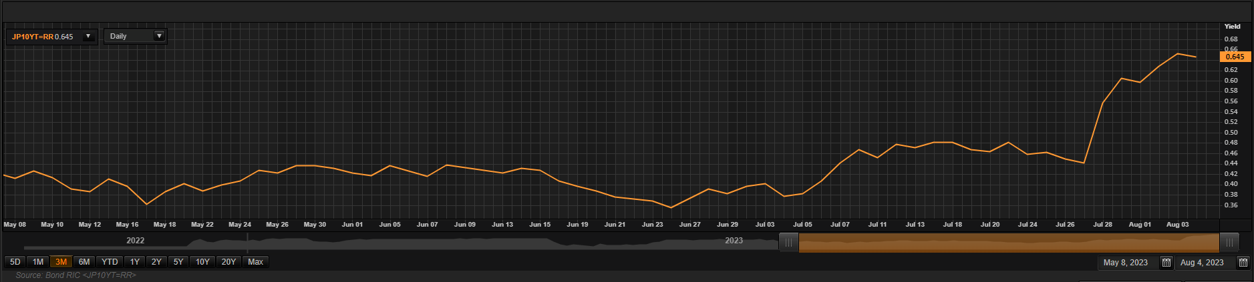Image resolution: width=1254 pixels, height=282 pixels.
Task: Switch to the 20Y range
Action: coord(228,262)
